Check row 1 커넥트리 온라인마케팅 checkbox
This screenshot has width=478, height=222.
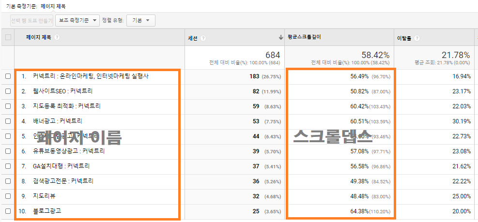[8, 76]
